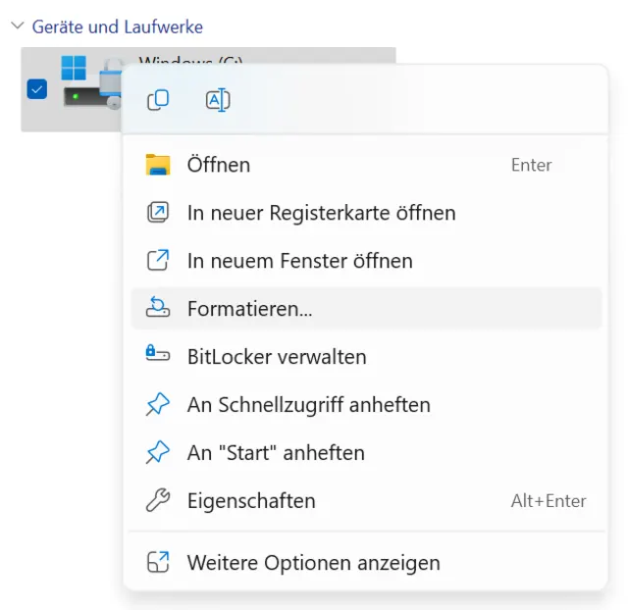Select the Windows (C:) drive icon
This screenshot has height=610, width=628.
(90, 82)
